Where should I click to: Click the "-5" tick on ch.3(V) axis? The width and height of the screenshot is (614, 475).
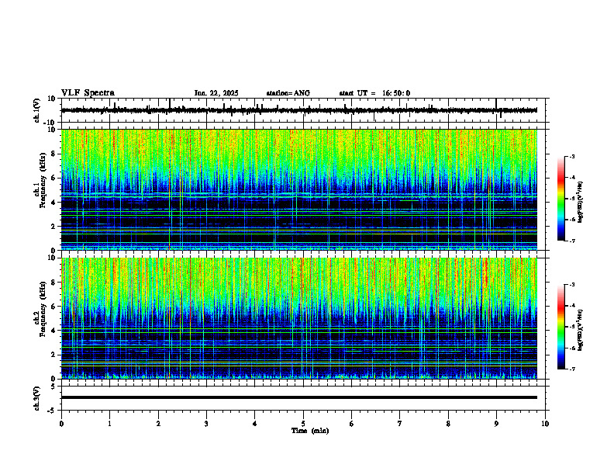click(x=52, y=411)
